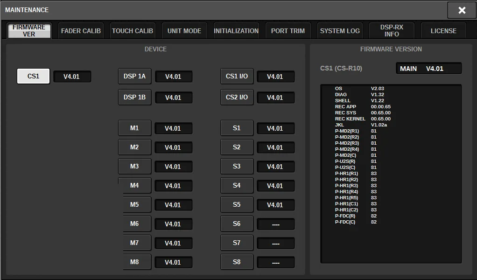Select the PORT TRIM tab
Screen dimensions: 477x280
click(x=288, y=31)
